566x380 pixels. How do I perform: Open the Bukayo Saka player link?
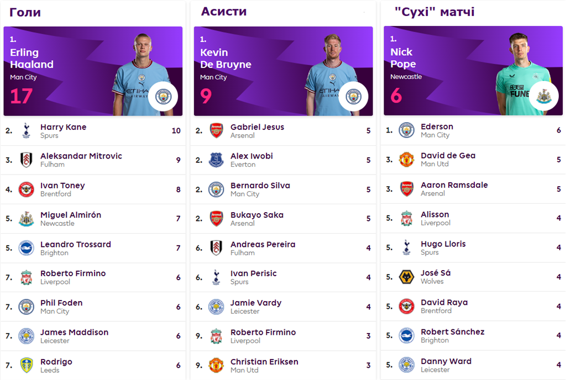point(256,215)
